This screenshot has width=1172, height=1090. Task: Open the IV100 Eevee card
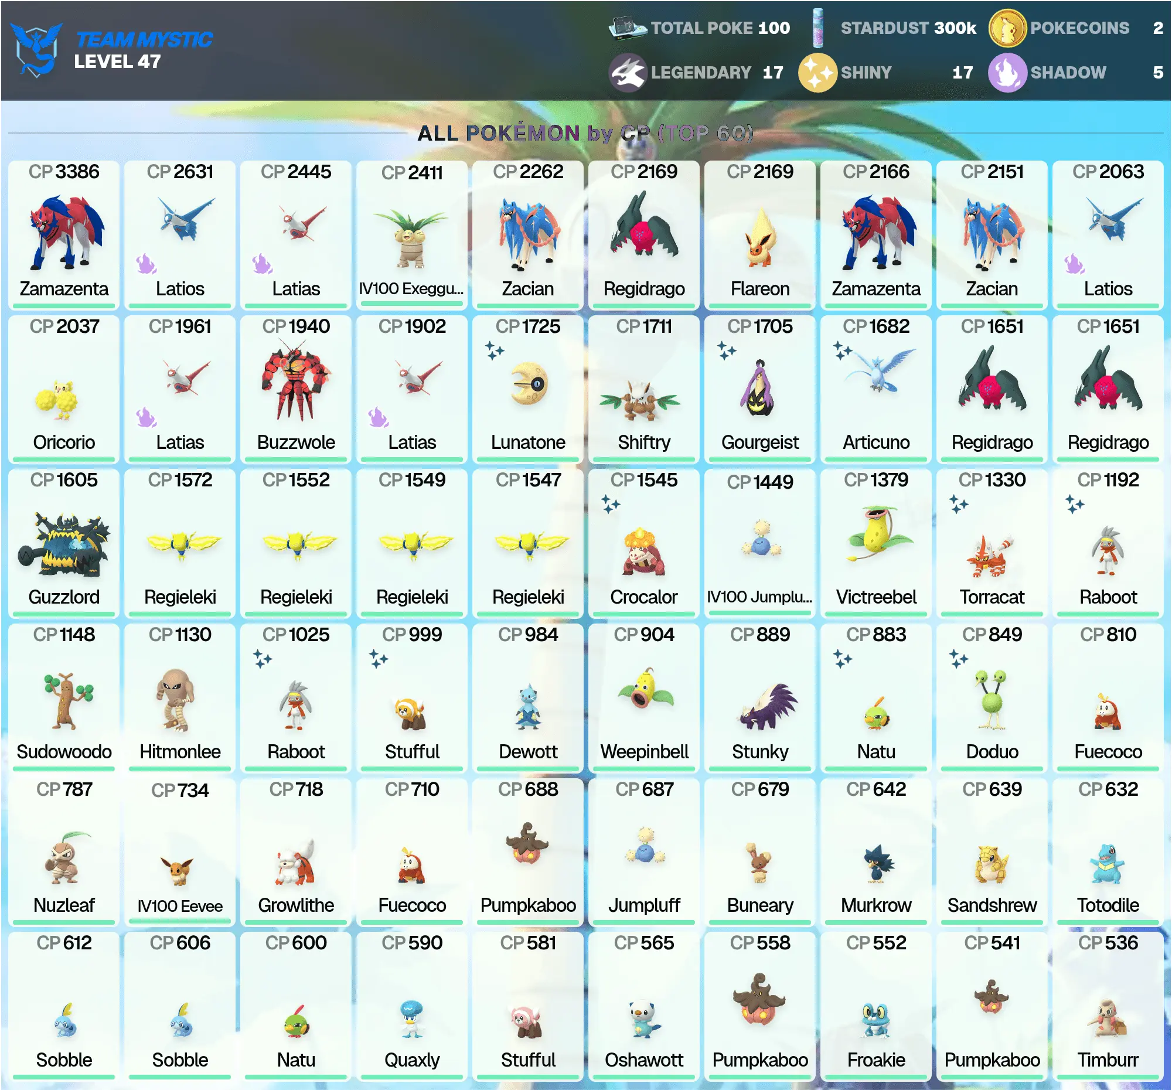[x=180, y=853]
